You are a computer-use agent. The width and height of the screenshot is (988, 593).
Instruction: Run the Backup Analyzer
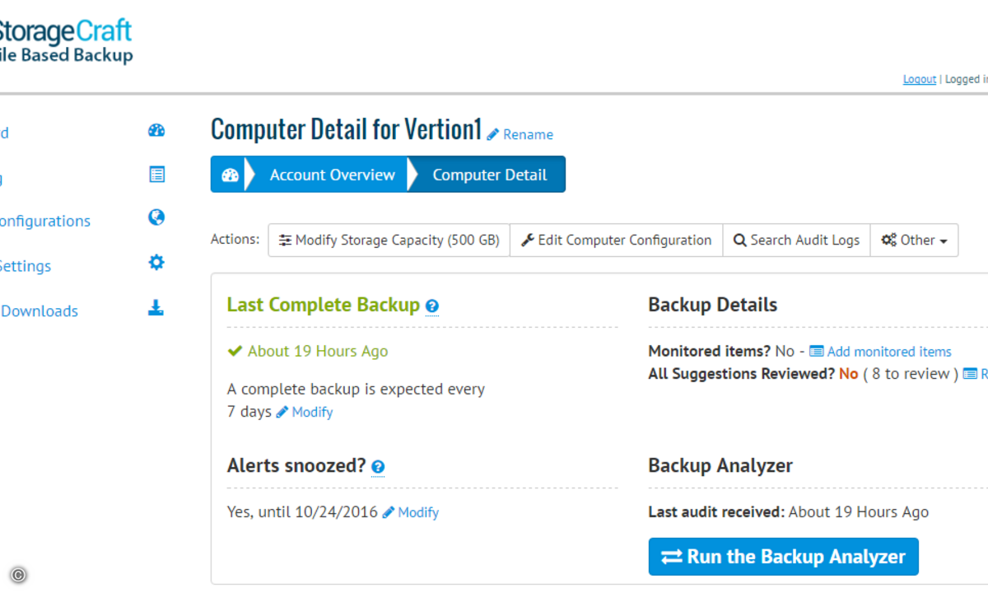(784, 557)
